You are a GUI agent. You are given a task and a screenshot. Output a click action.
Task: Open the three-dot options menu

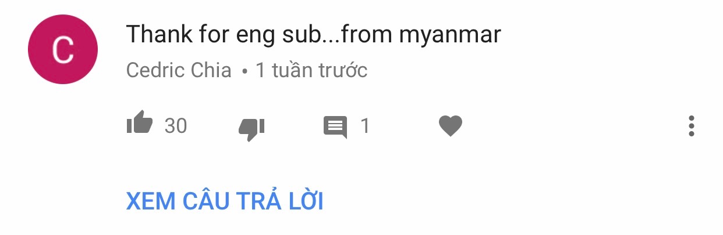pyautogui.click(x=691, y=126)
